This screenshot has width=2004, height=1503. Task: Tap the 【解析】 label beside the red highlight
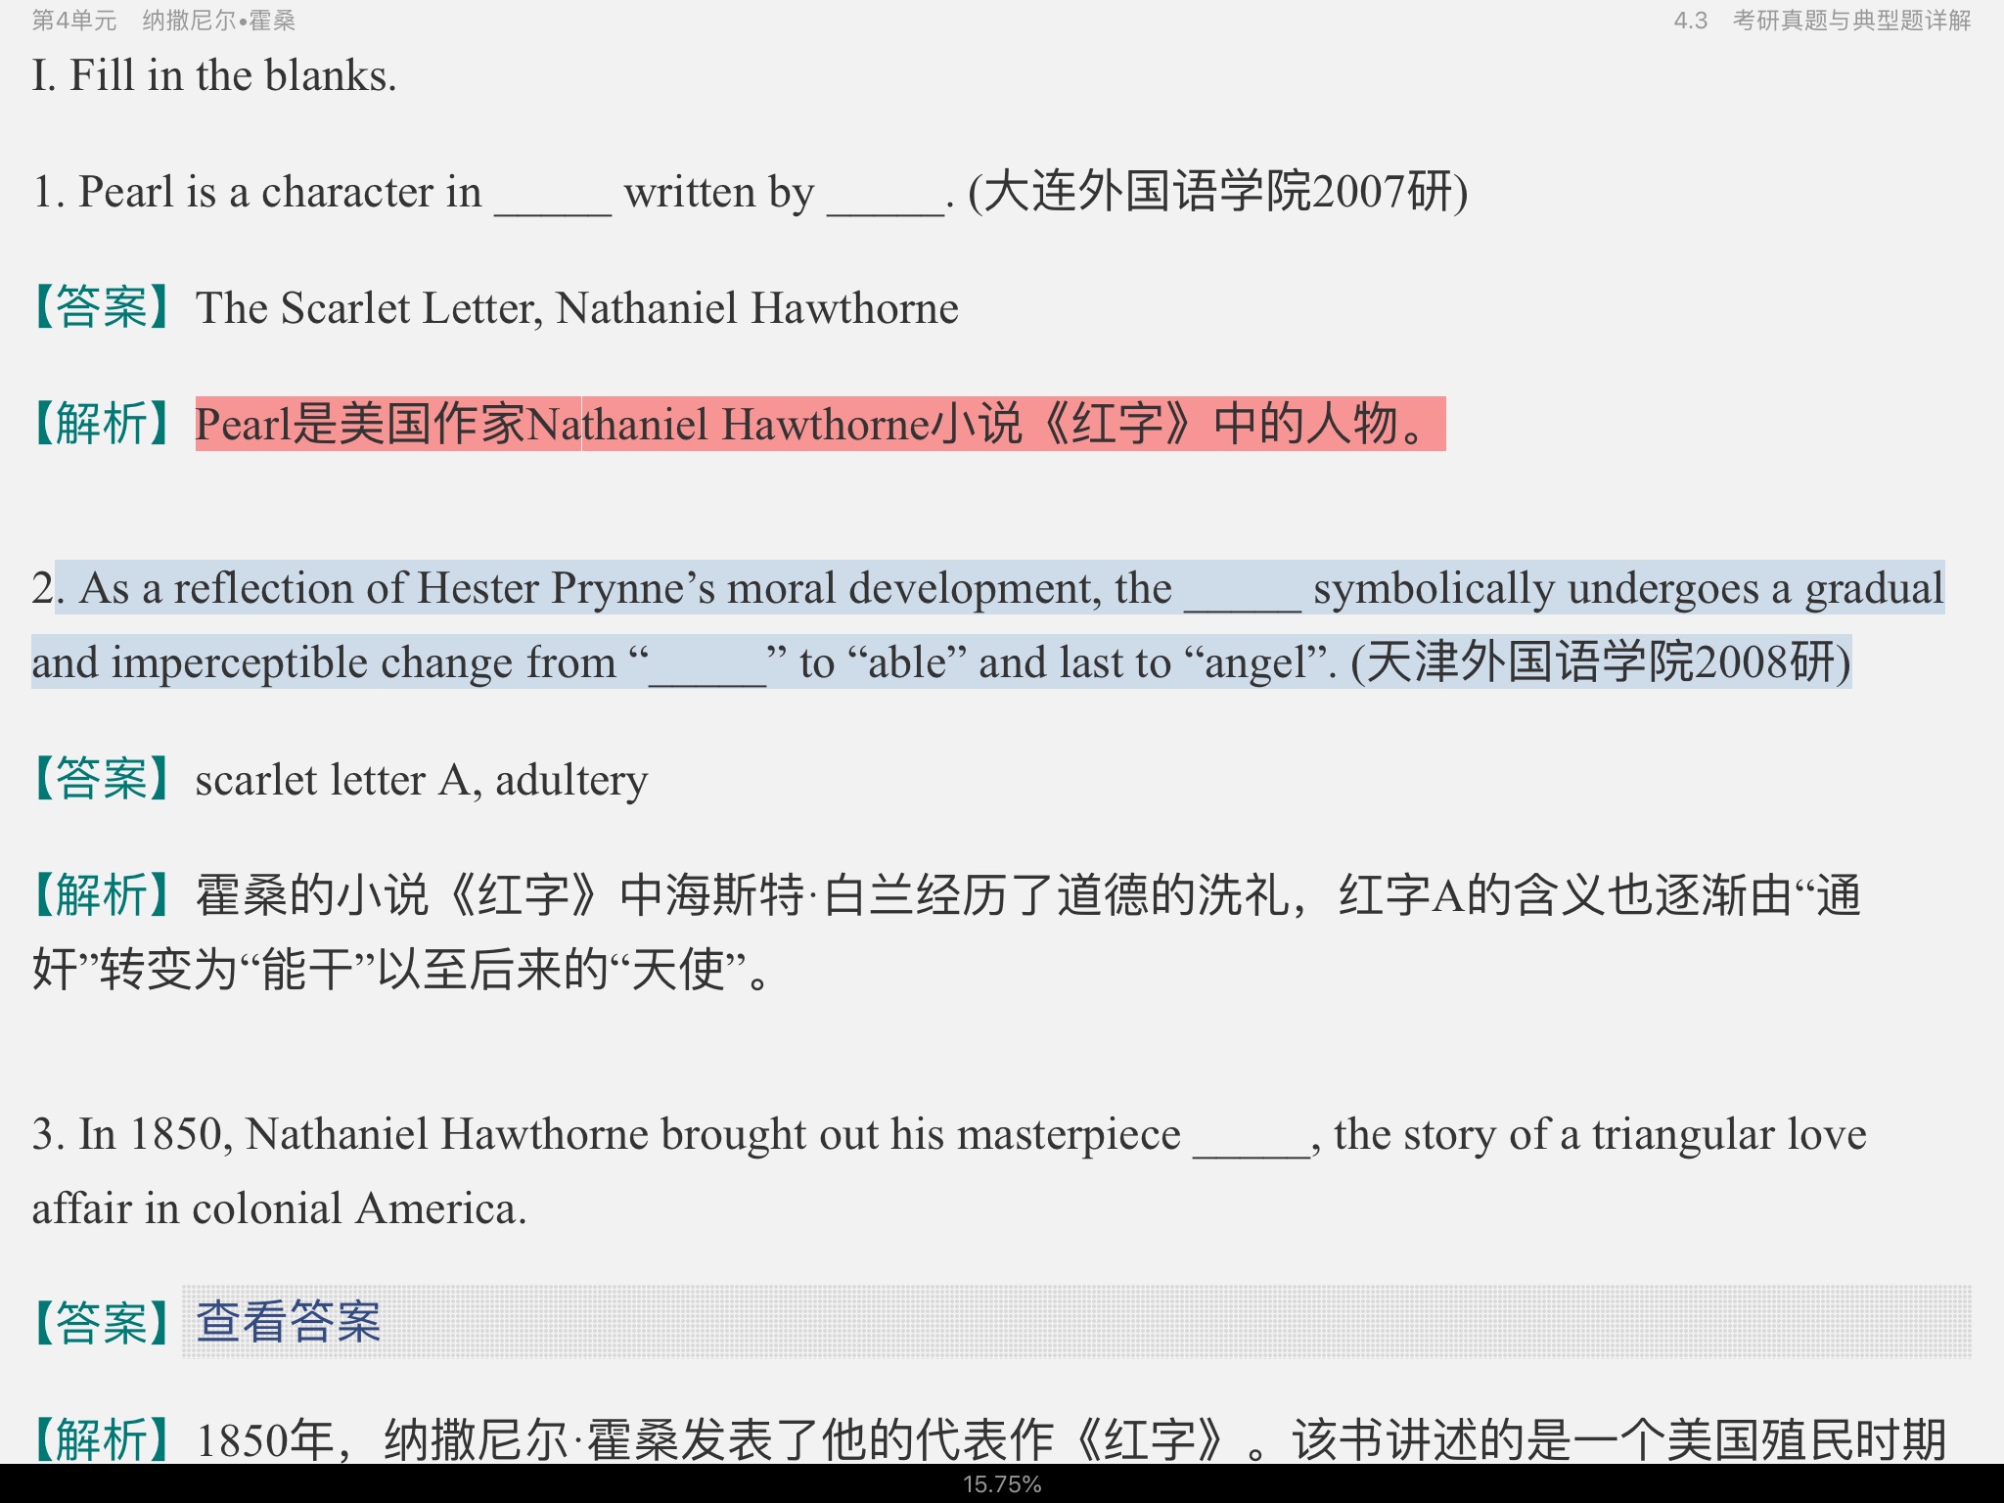click(102, 425)
